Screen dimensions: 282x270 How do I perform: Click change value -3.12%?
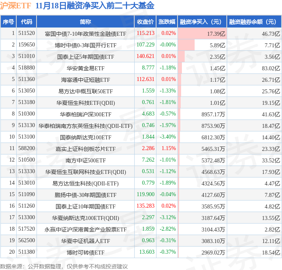[168, 217]
